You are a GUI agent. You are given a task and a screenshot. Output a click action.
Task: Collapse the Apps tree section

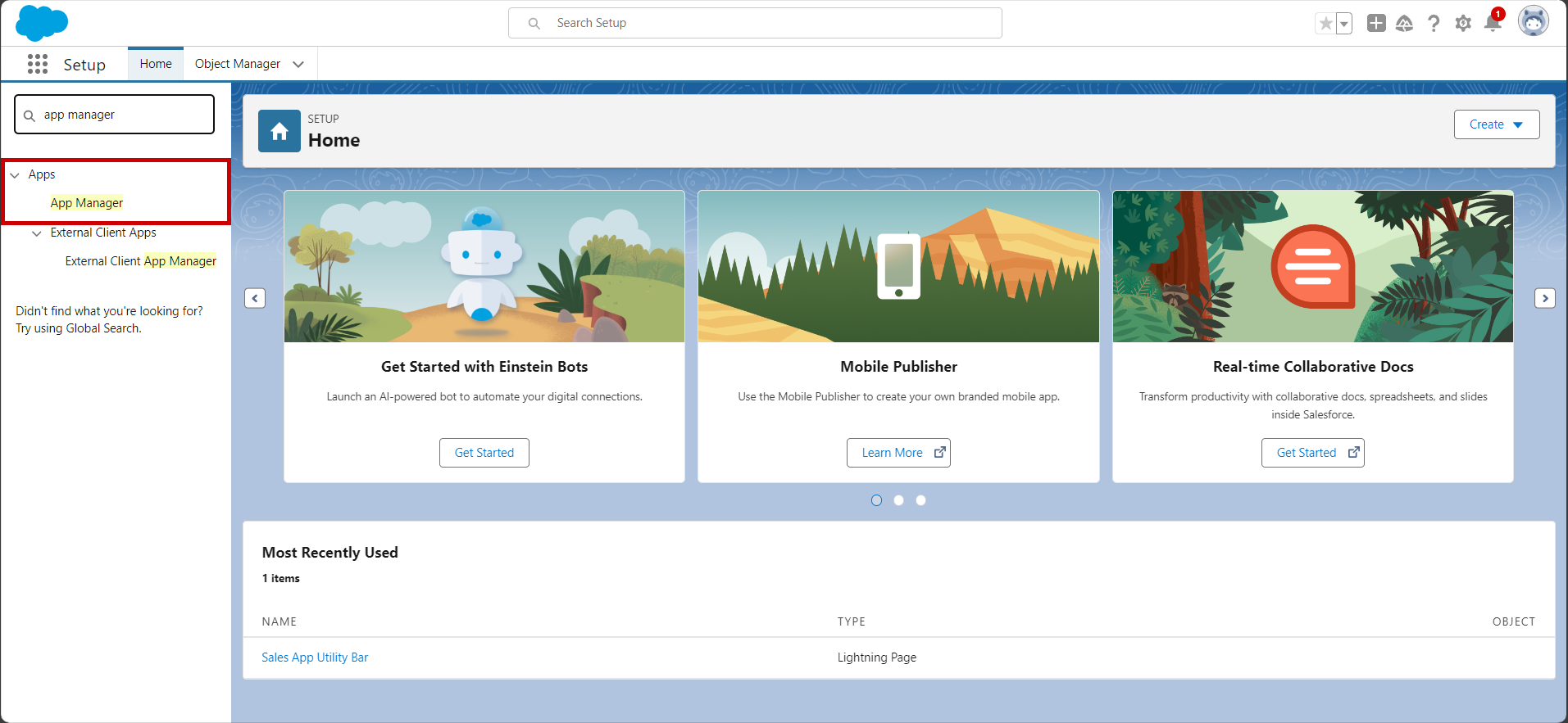tap(15, 175)
